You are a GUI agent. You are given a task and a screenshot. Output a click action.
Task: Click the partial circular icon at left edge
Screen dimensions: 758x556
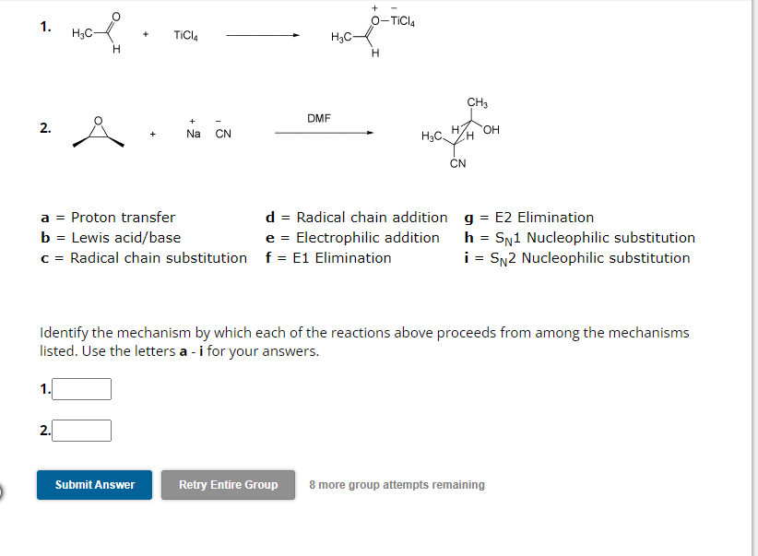point(3,491)
